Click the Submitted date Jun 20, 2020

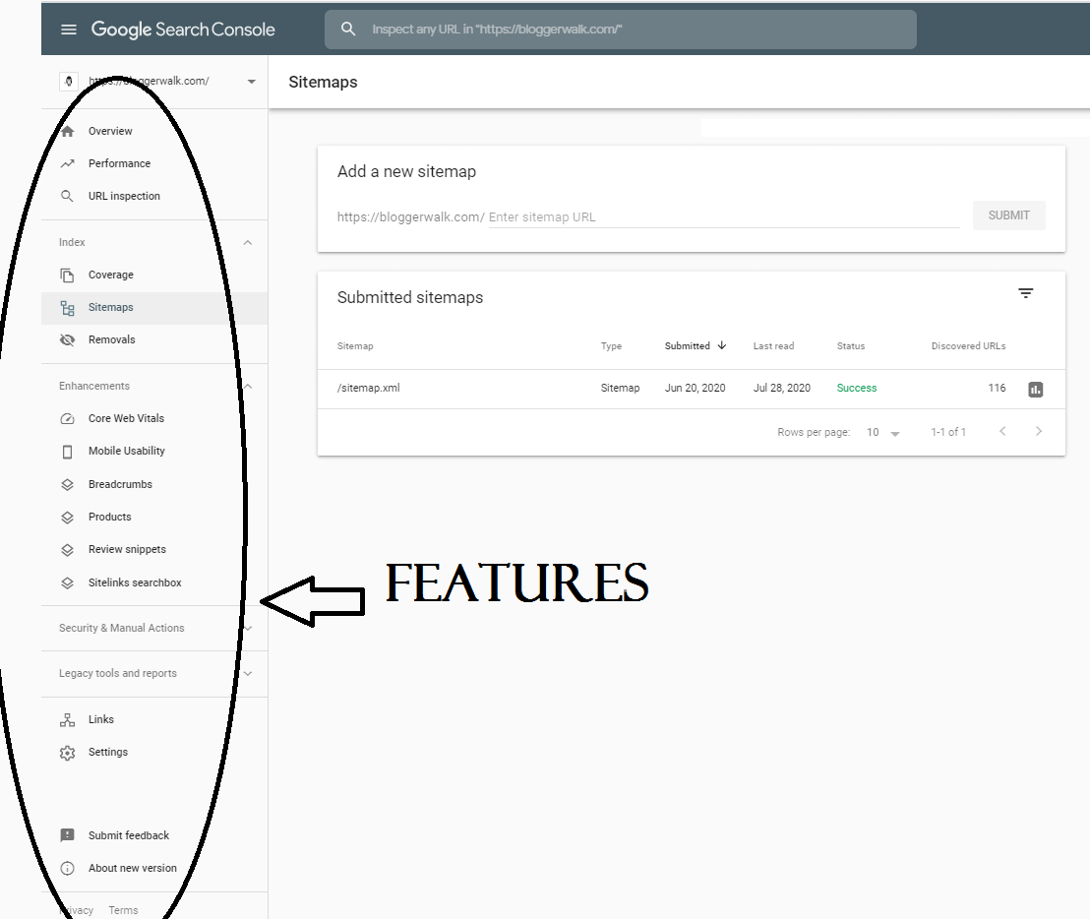(x=695, y=388)
